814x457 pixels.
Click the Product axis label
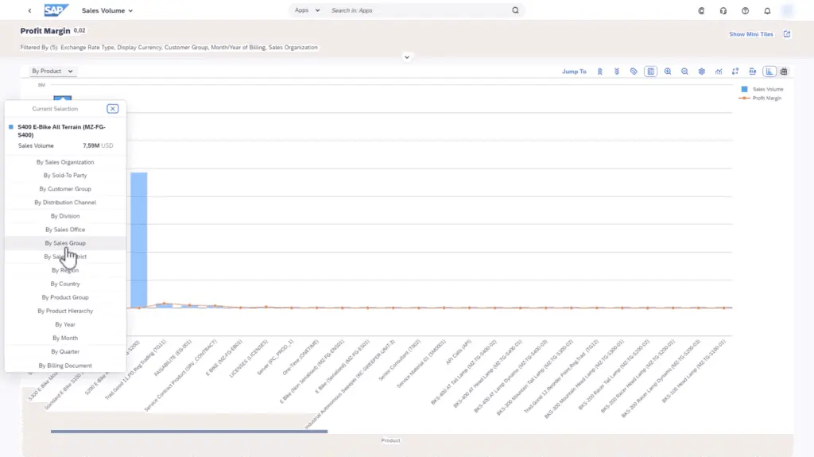pos(390,440)
